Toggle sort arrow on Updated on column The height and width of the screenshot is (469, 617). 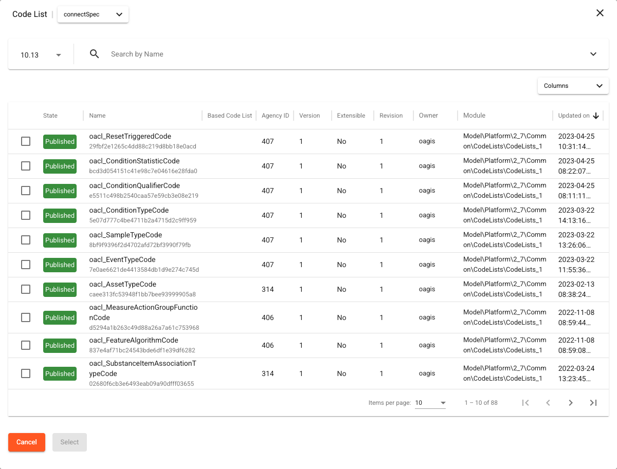pos(596,116)
